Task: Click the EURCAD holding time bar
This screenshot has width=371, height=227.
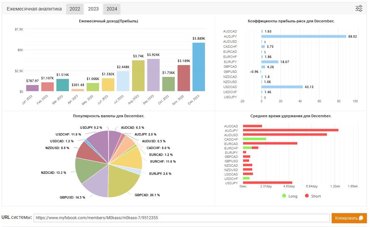Action: 270,143
